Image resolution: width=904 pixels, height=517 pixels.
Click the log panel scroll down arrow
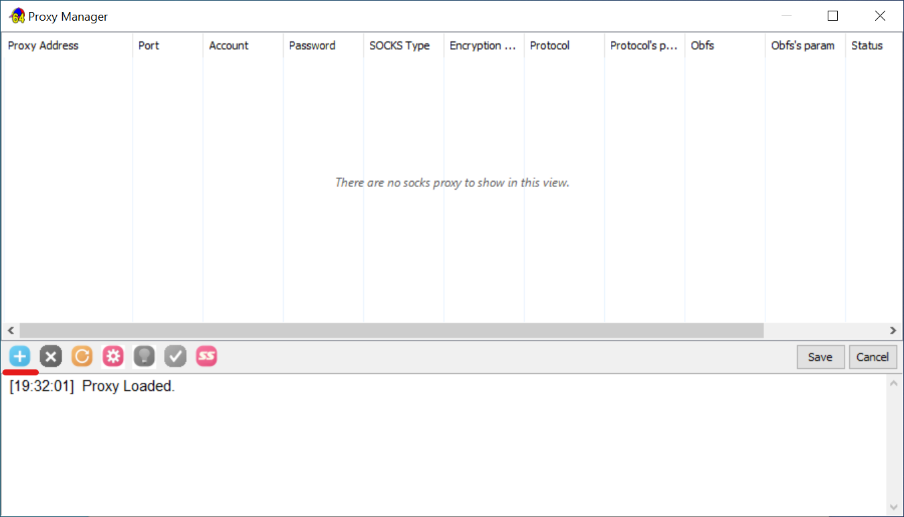pyautogui.click(x=893, y=507)
